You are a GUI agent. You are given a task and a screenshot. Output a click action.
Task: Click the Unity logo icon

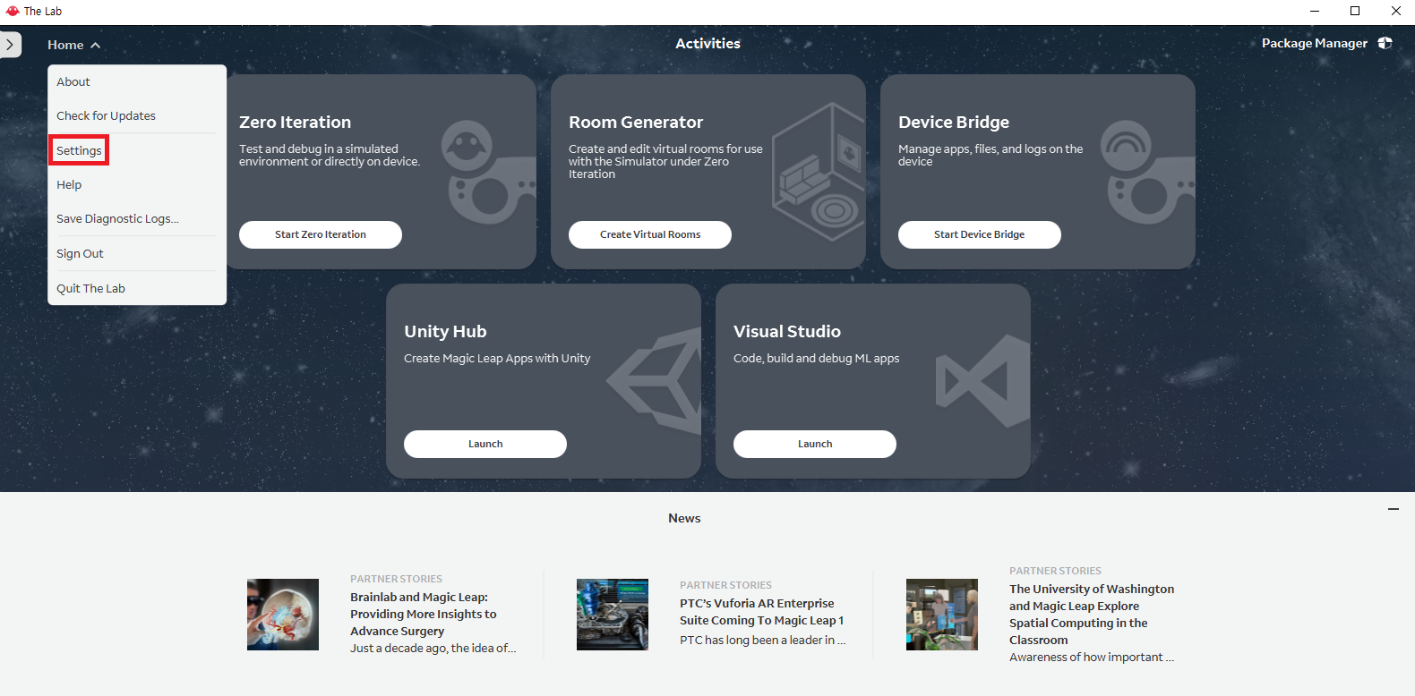click(x=655, y=381)
